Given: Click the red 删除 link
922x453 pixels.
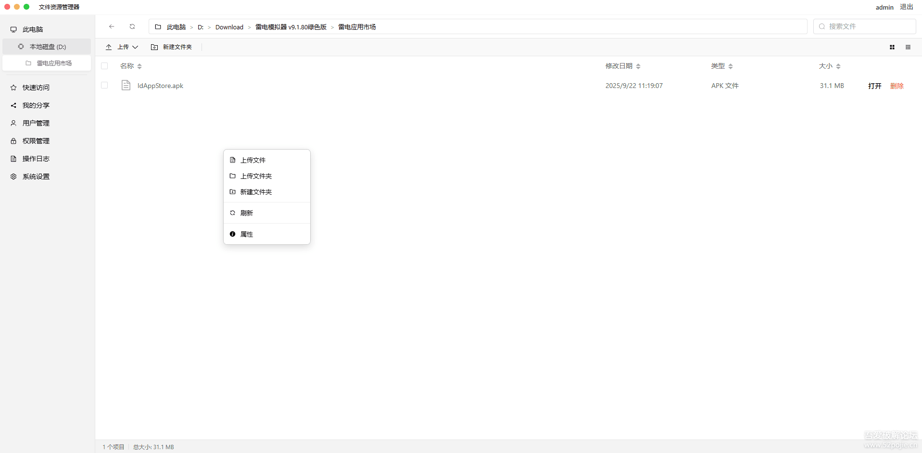Looking at the screenshot, I should [x=897, y=86].
